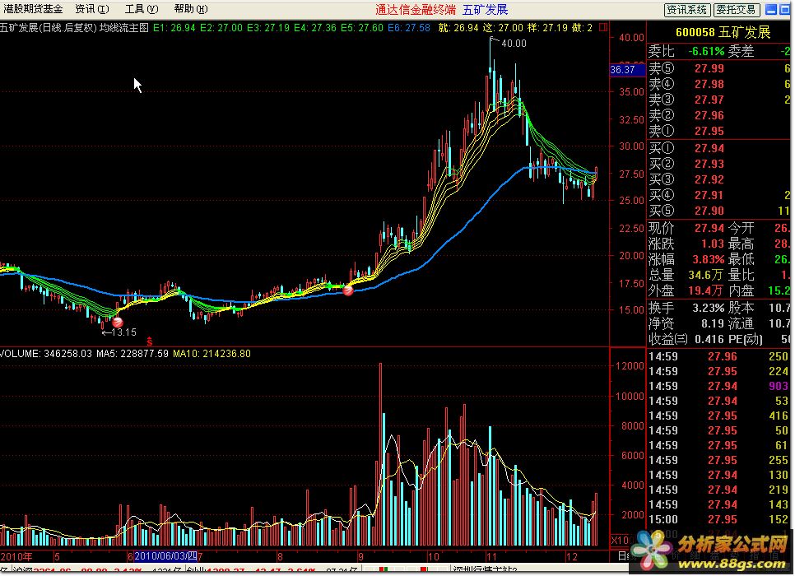This screenshot has width=795, height=576.
Task: Click the 卖② 27.96 ask row
Action: 719,115
